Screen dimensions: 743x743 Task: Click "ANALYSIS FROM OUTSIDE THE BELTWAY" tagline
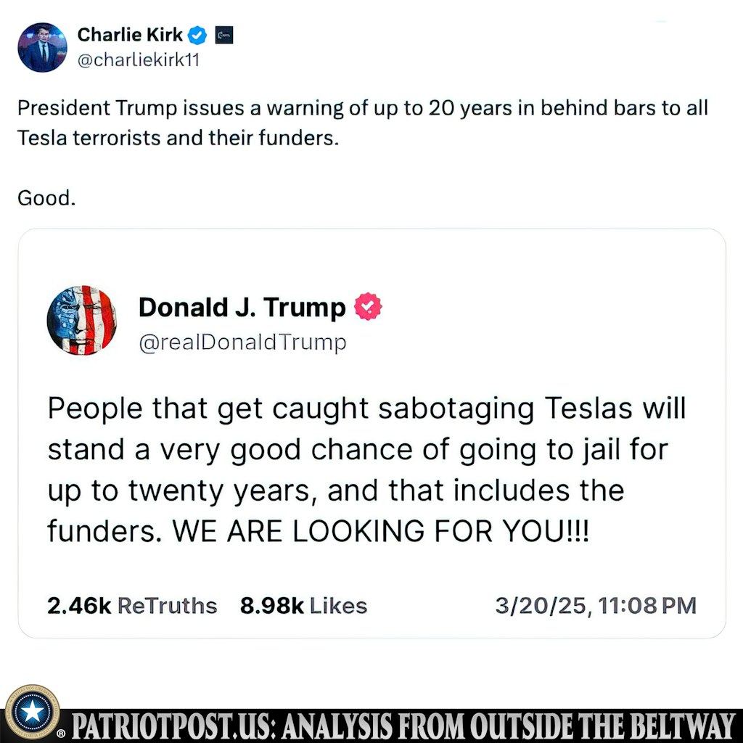tap(521, 725)
